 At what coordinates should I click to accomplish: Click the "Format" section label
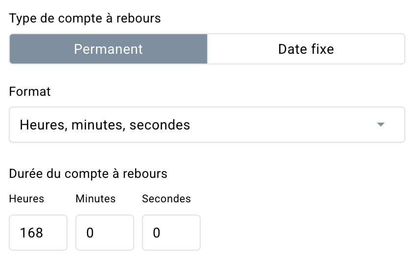point(30,91)
